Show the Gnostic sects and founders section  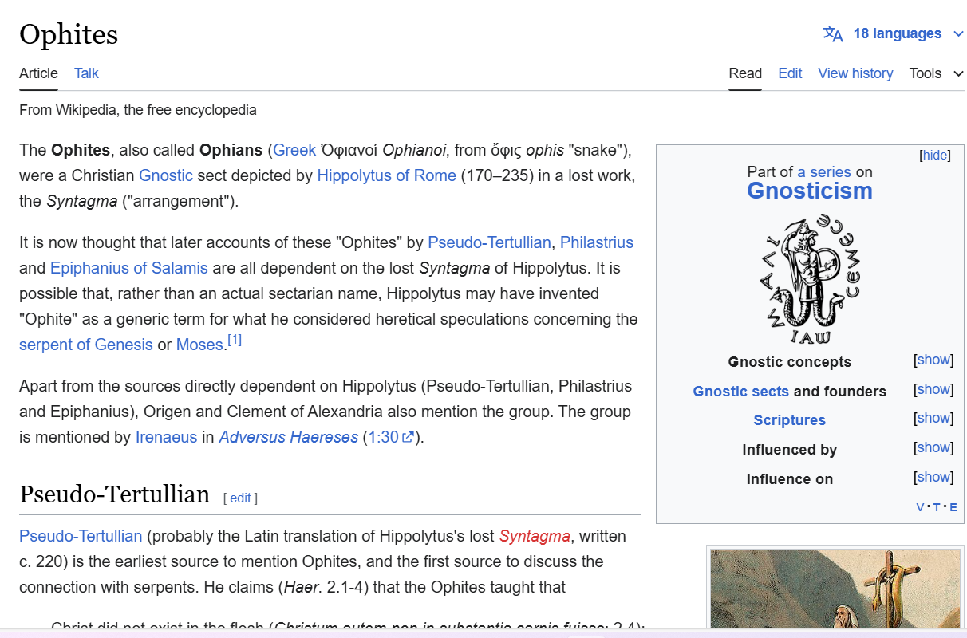(933, 389)
